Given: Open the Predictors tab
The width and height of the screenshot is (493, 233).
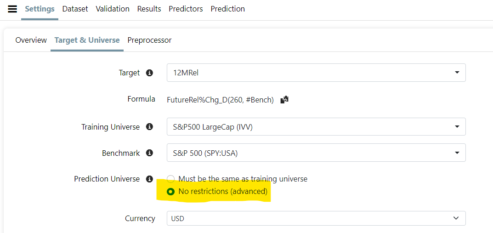Looking at the screenshot, I should click(186, 9).
